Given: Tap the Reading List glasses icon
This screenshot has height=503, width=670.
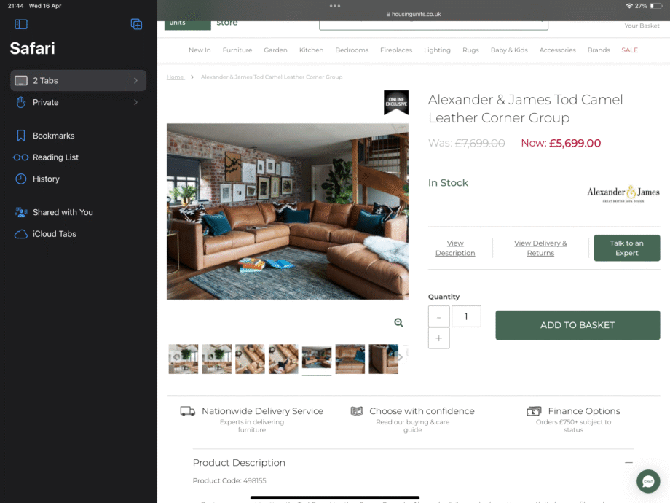Looking at the screenshot, I should (x=21, y=157).
